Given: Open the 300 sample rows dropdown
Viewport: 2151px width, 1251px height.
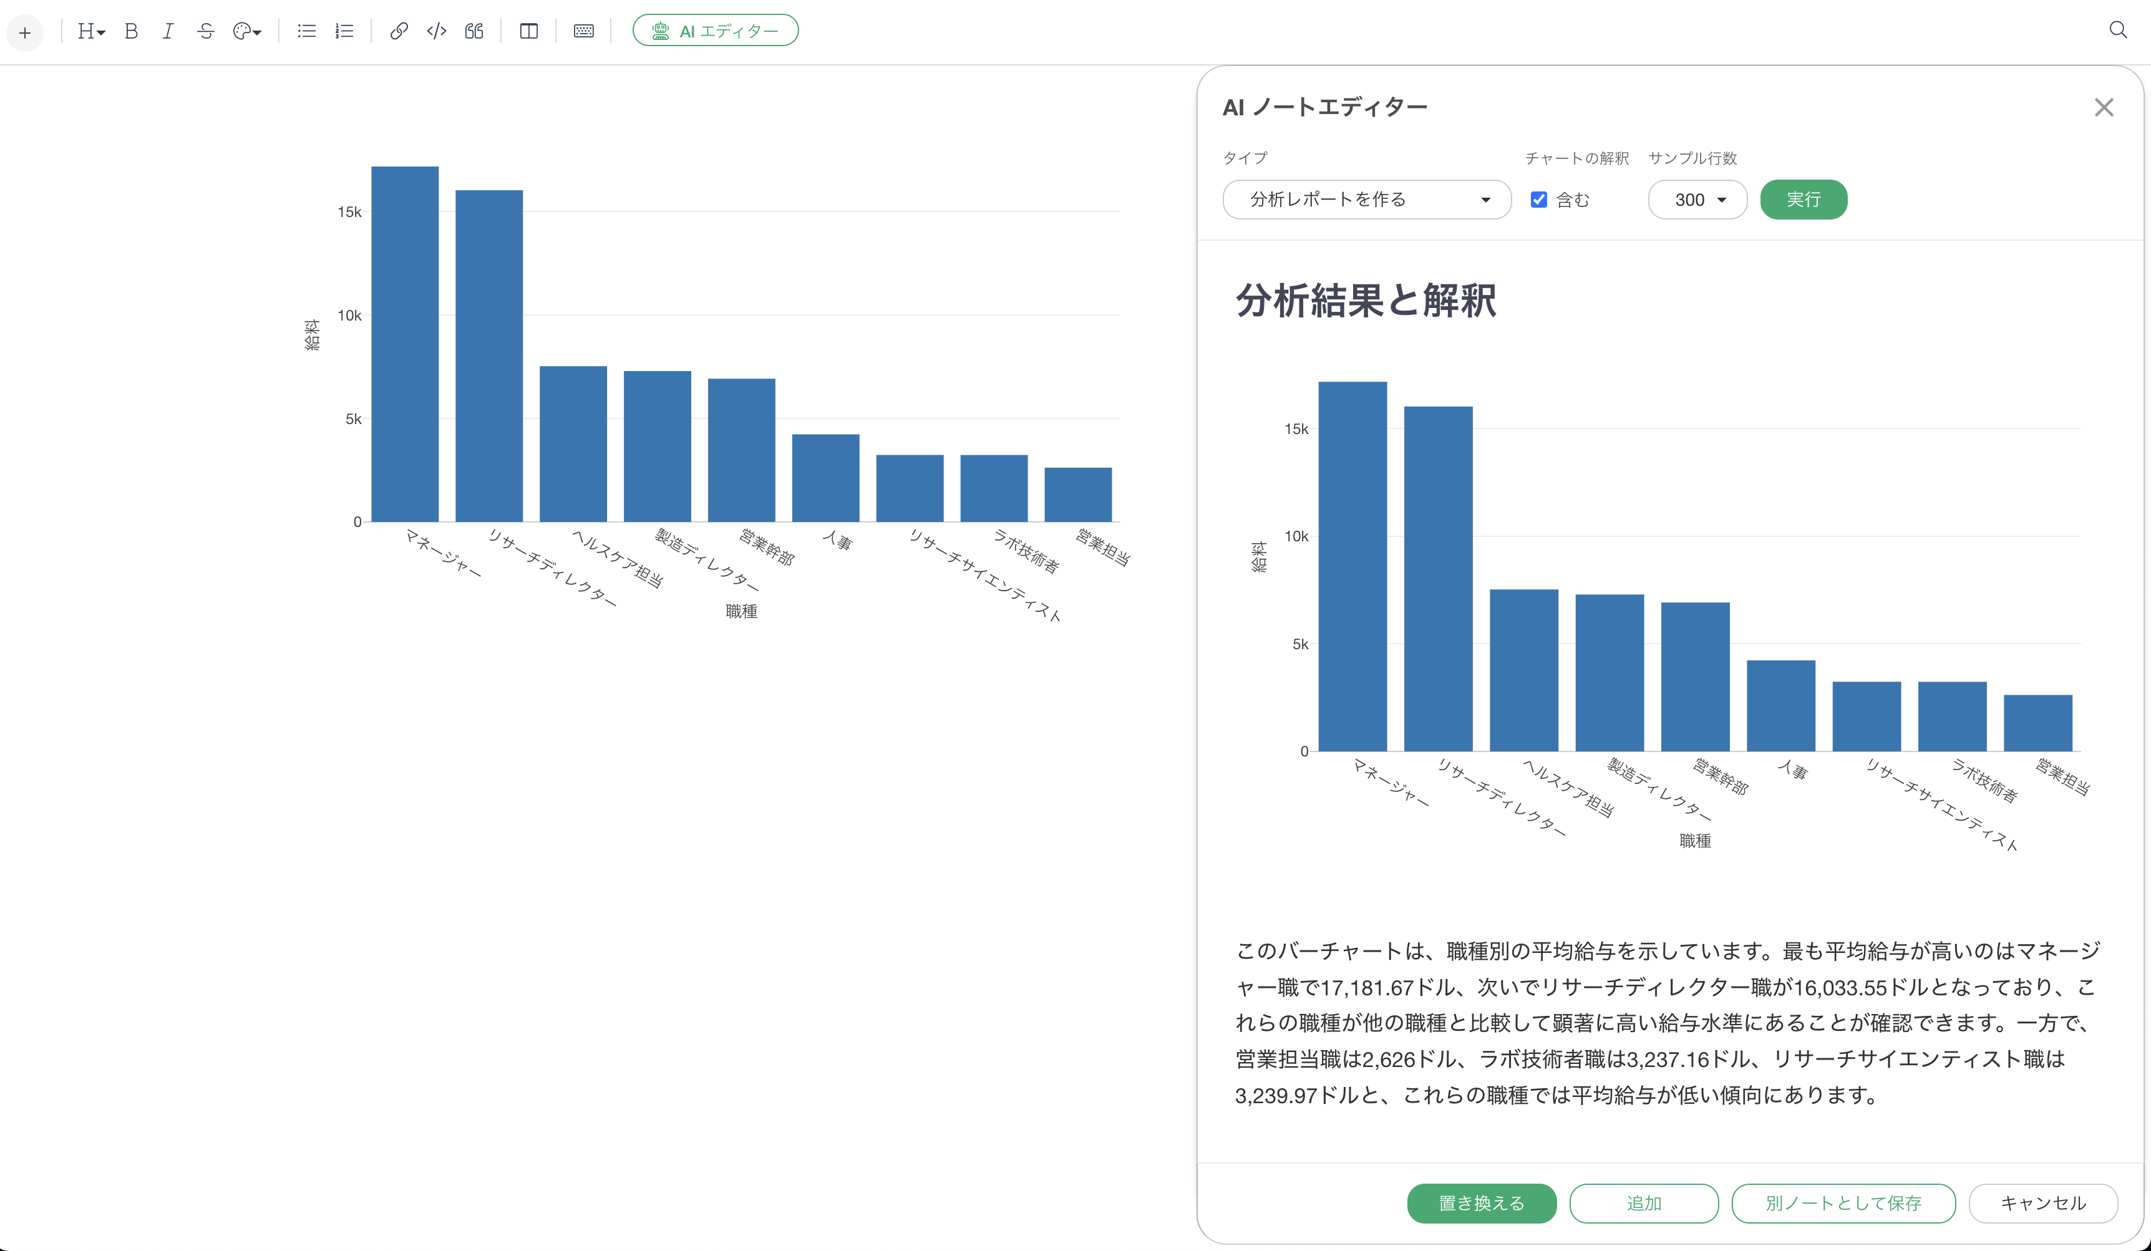Looking at the screenshot, I should point(1697,200).
